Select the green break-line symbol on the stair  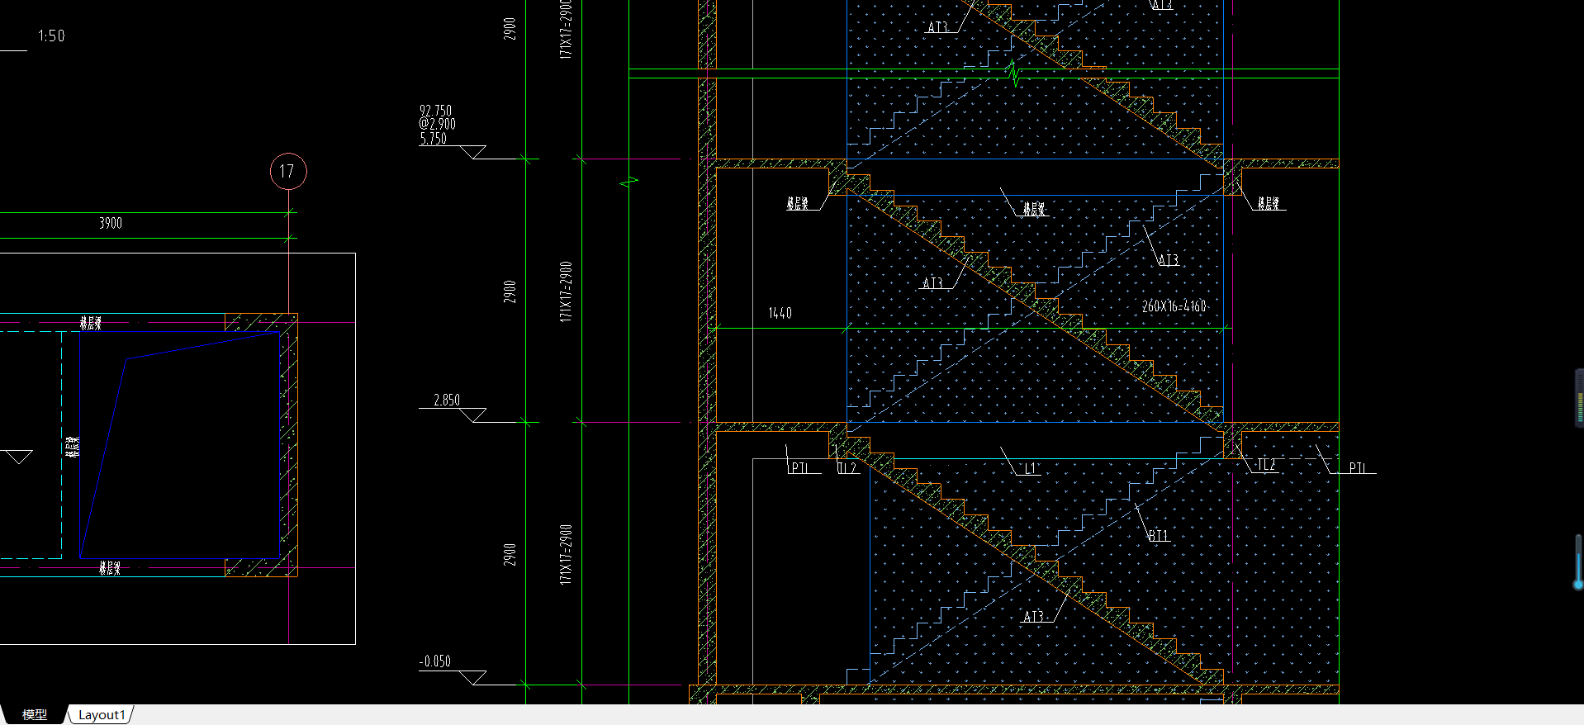[x=1013, y=74]
